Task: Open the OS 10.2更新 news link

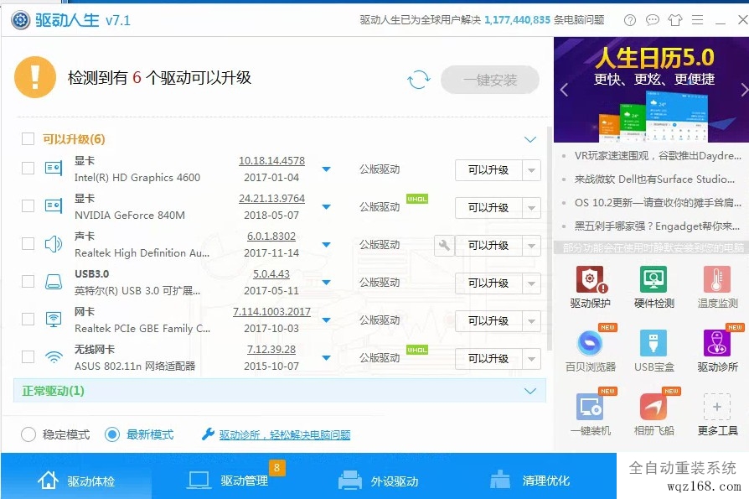Action: [x=658, y=203]
